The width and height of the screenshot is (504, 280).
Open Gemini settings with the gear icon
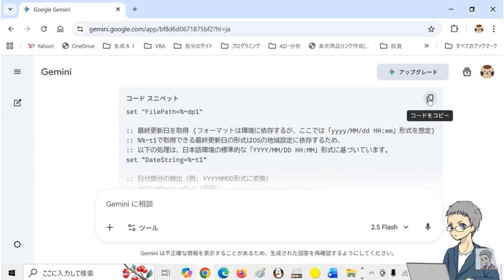tap(17, 244)
